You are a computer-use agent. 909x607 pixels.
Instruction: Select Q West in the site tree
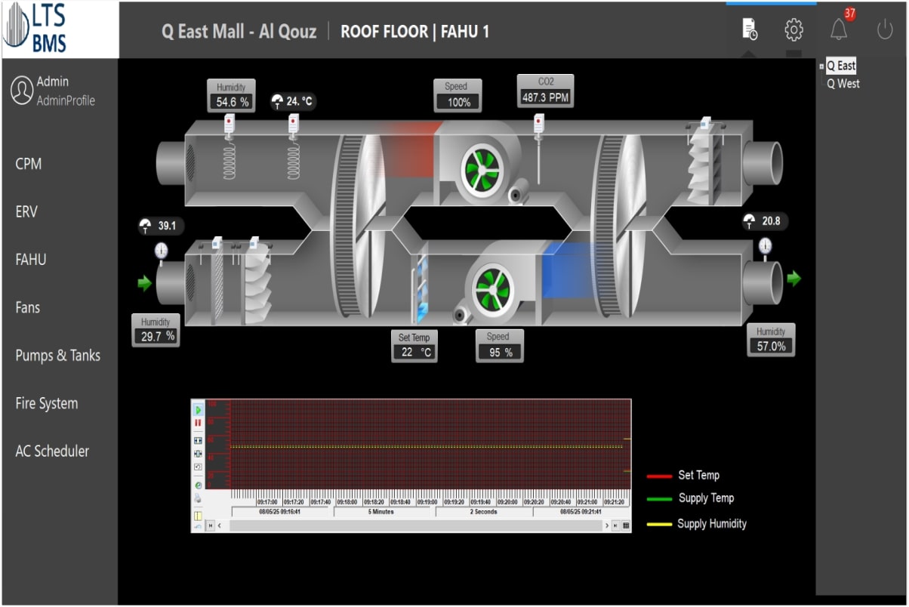843,84
